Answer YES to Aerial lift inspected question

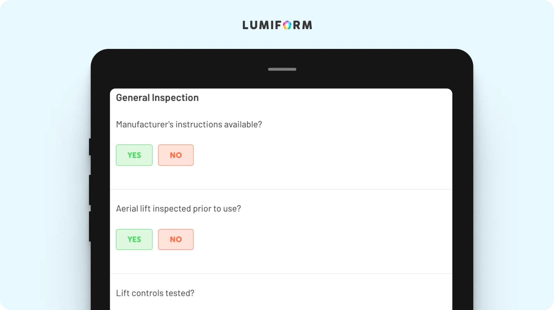134,239
